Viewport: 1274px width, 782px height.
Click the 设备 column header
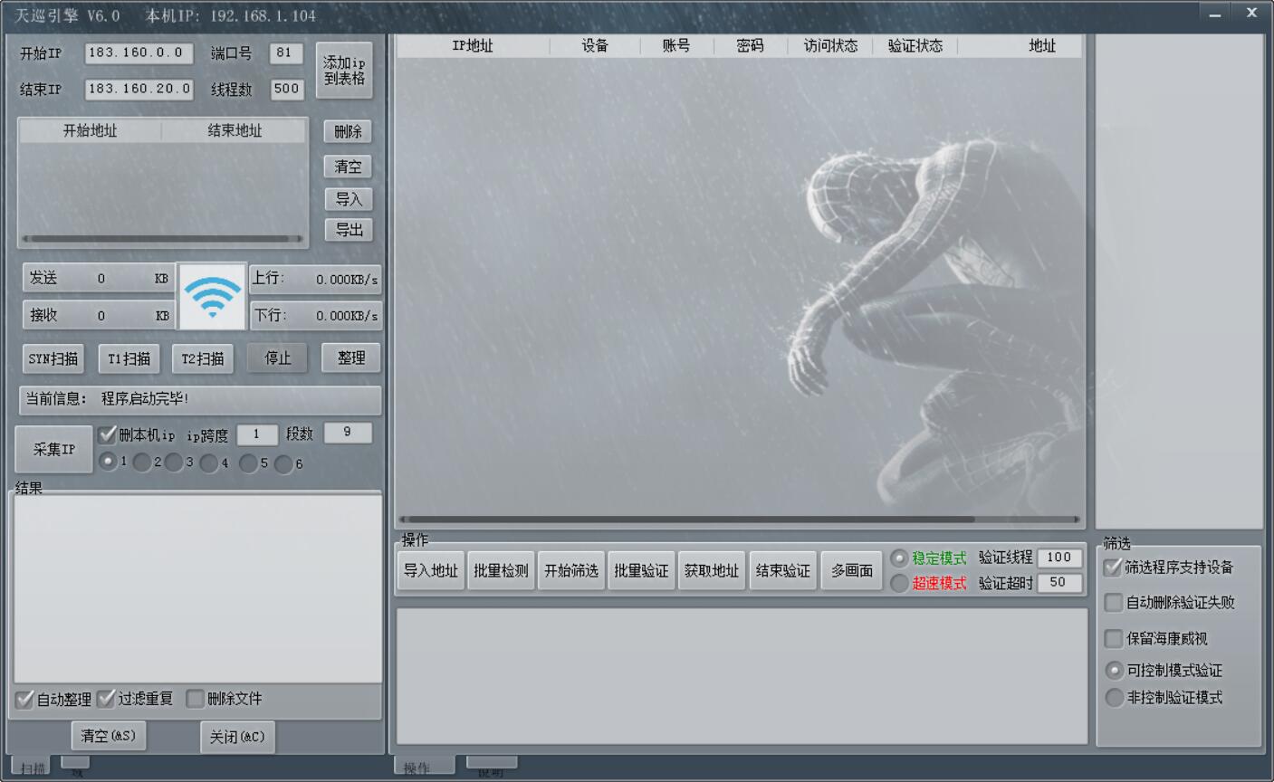tap(595, 46)
